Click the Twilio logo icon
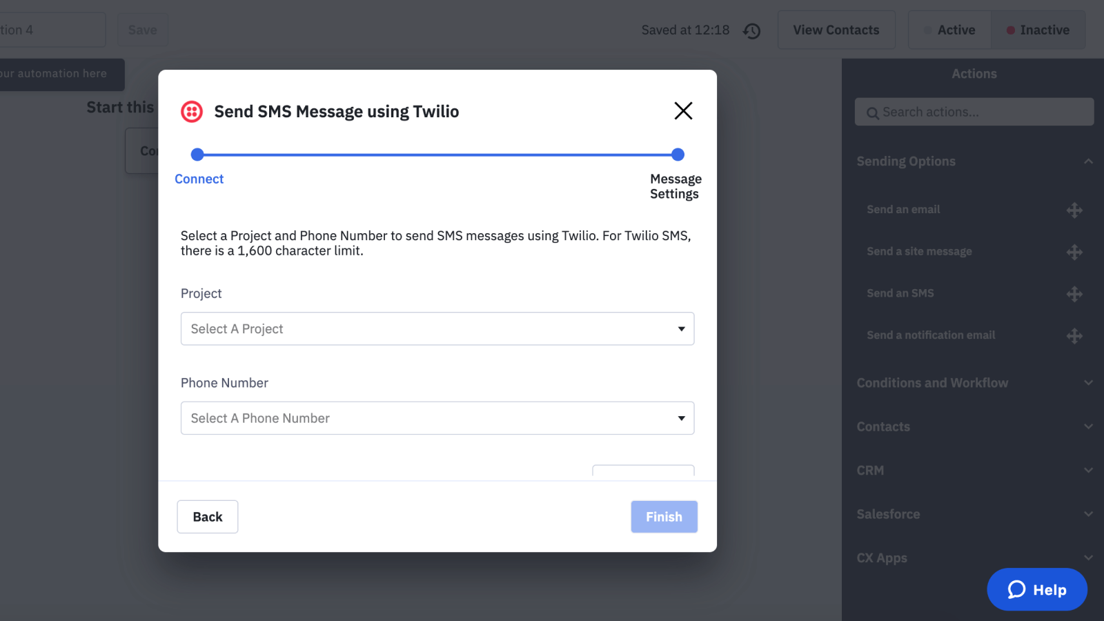Screen dimensions: 1104x621 pos(192,110)
